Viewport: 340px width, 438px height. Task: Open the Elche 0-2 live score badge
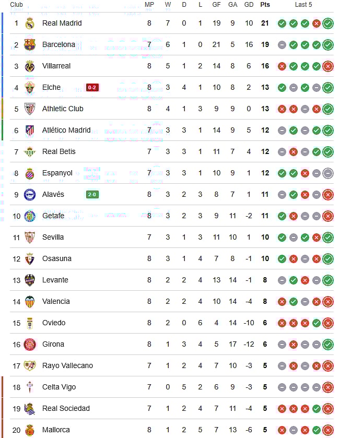(92, 87)
